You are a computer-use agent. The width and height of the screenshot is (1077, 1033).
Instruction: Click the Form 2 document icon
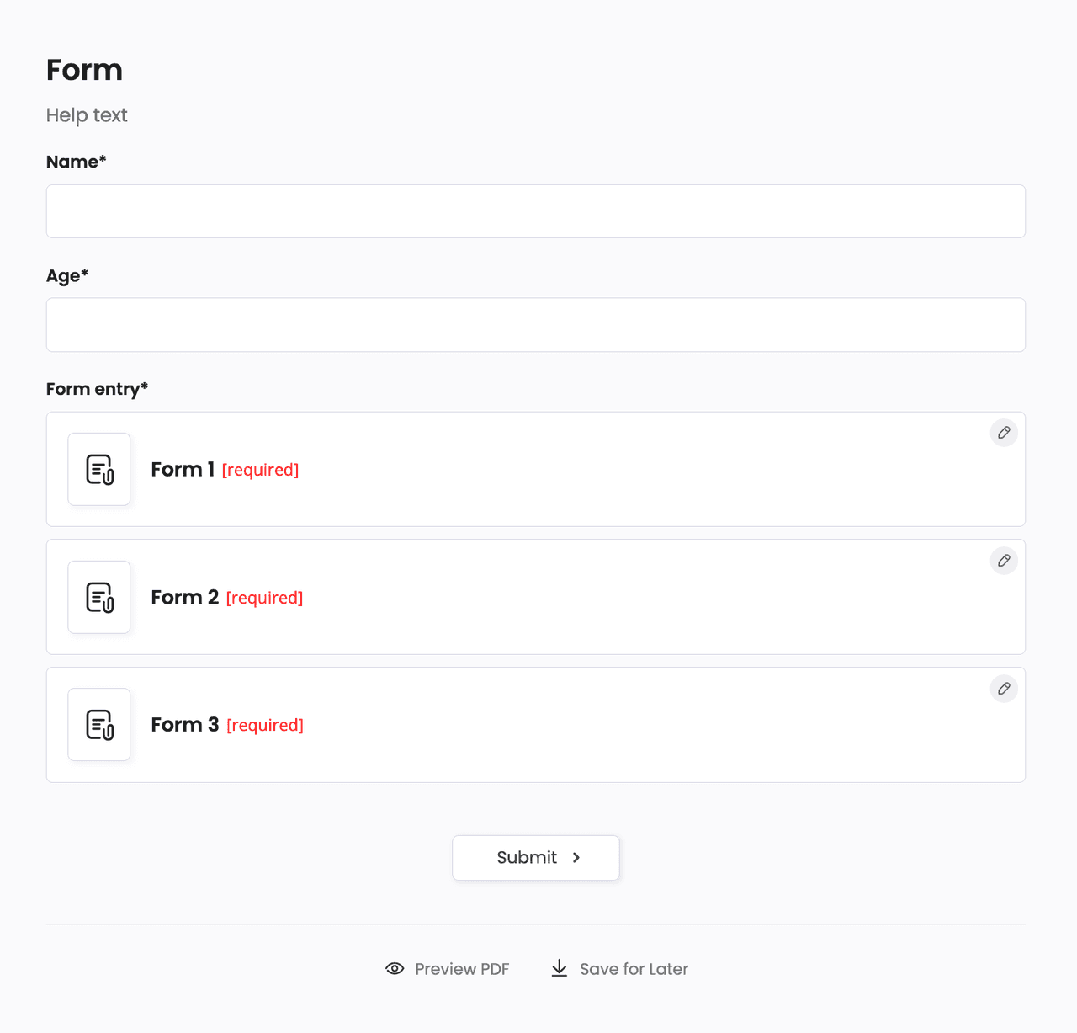tap(99, 597)
